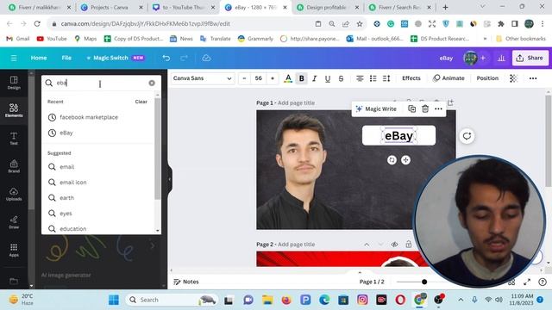
Task: Toggle strikethrough formatting
Action: pyautogui.click(x=341, y=78)
